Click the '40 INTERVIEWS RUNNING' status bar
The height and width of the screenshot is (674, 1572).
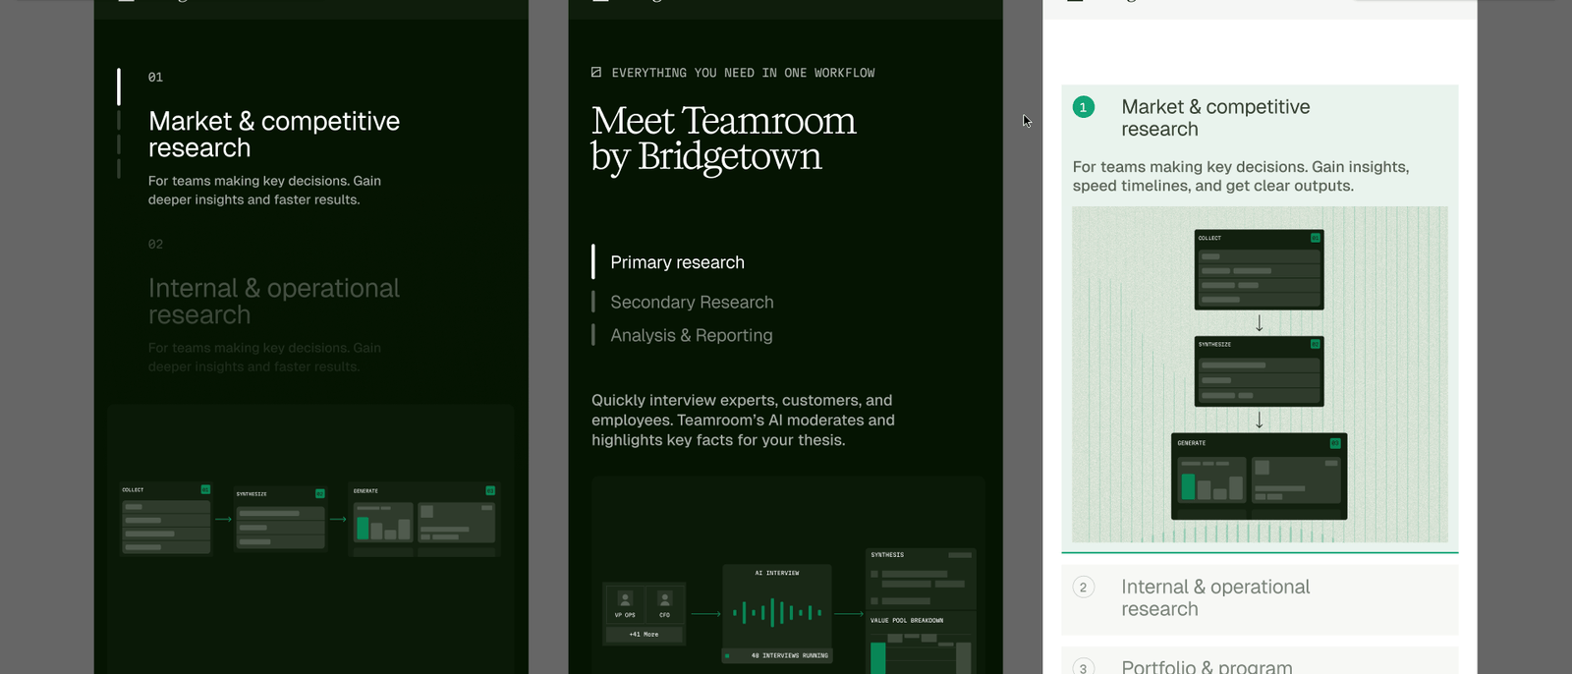click(x=777, y=655)
